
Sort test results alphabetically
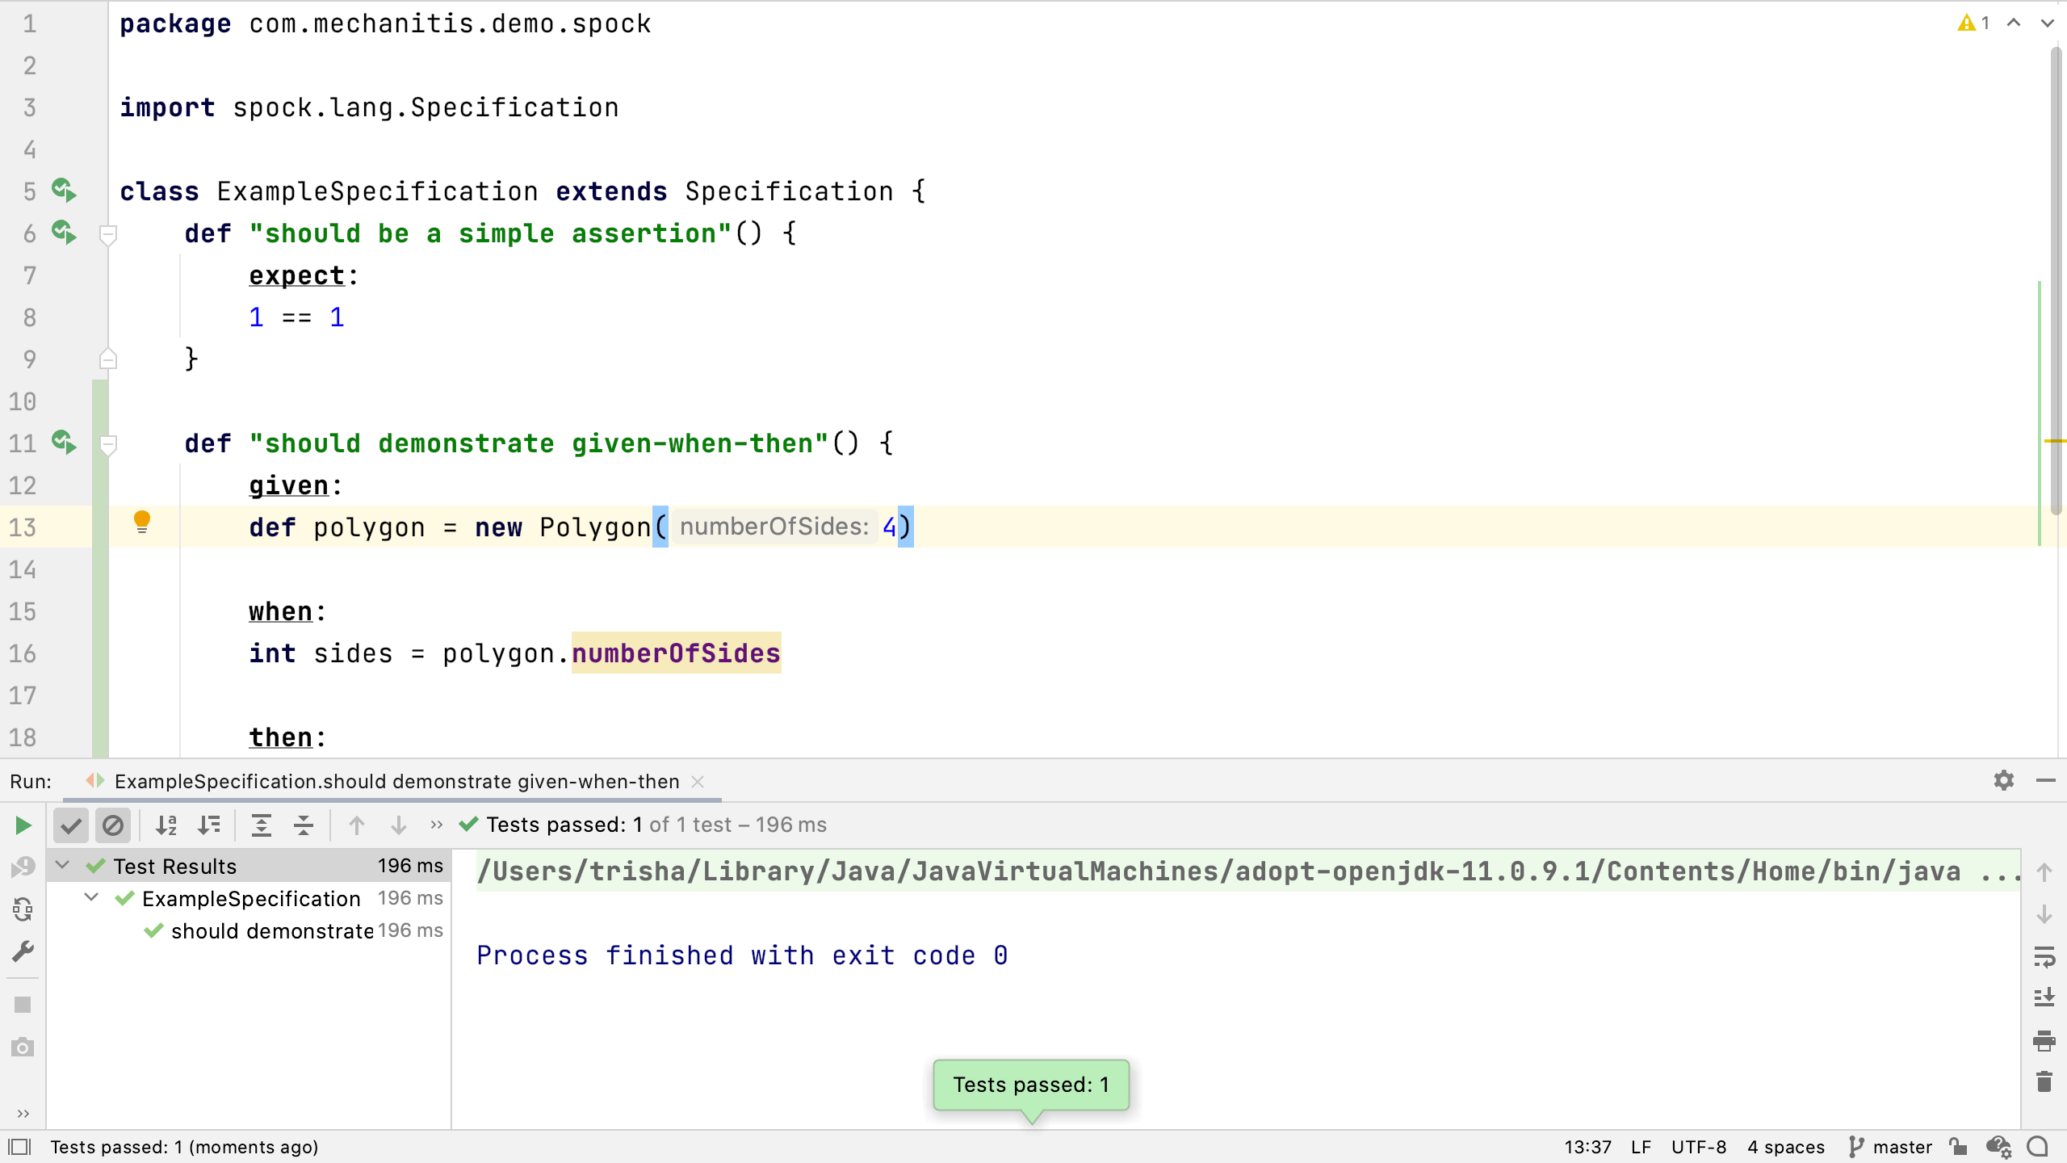[166, 825]
